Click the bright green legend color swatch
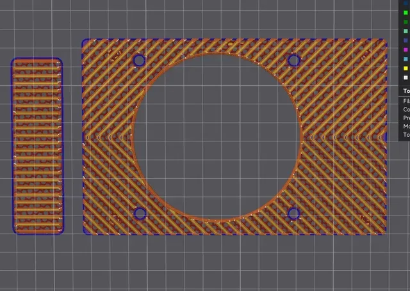 pos(406,13)
